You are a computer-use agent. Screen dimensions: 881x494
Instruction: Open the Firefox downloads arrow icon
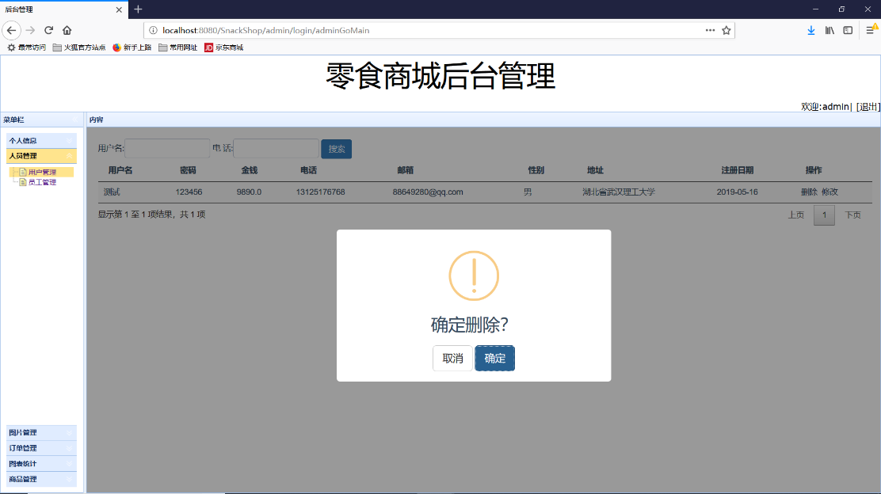[810, 30]
